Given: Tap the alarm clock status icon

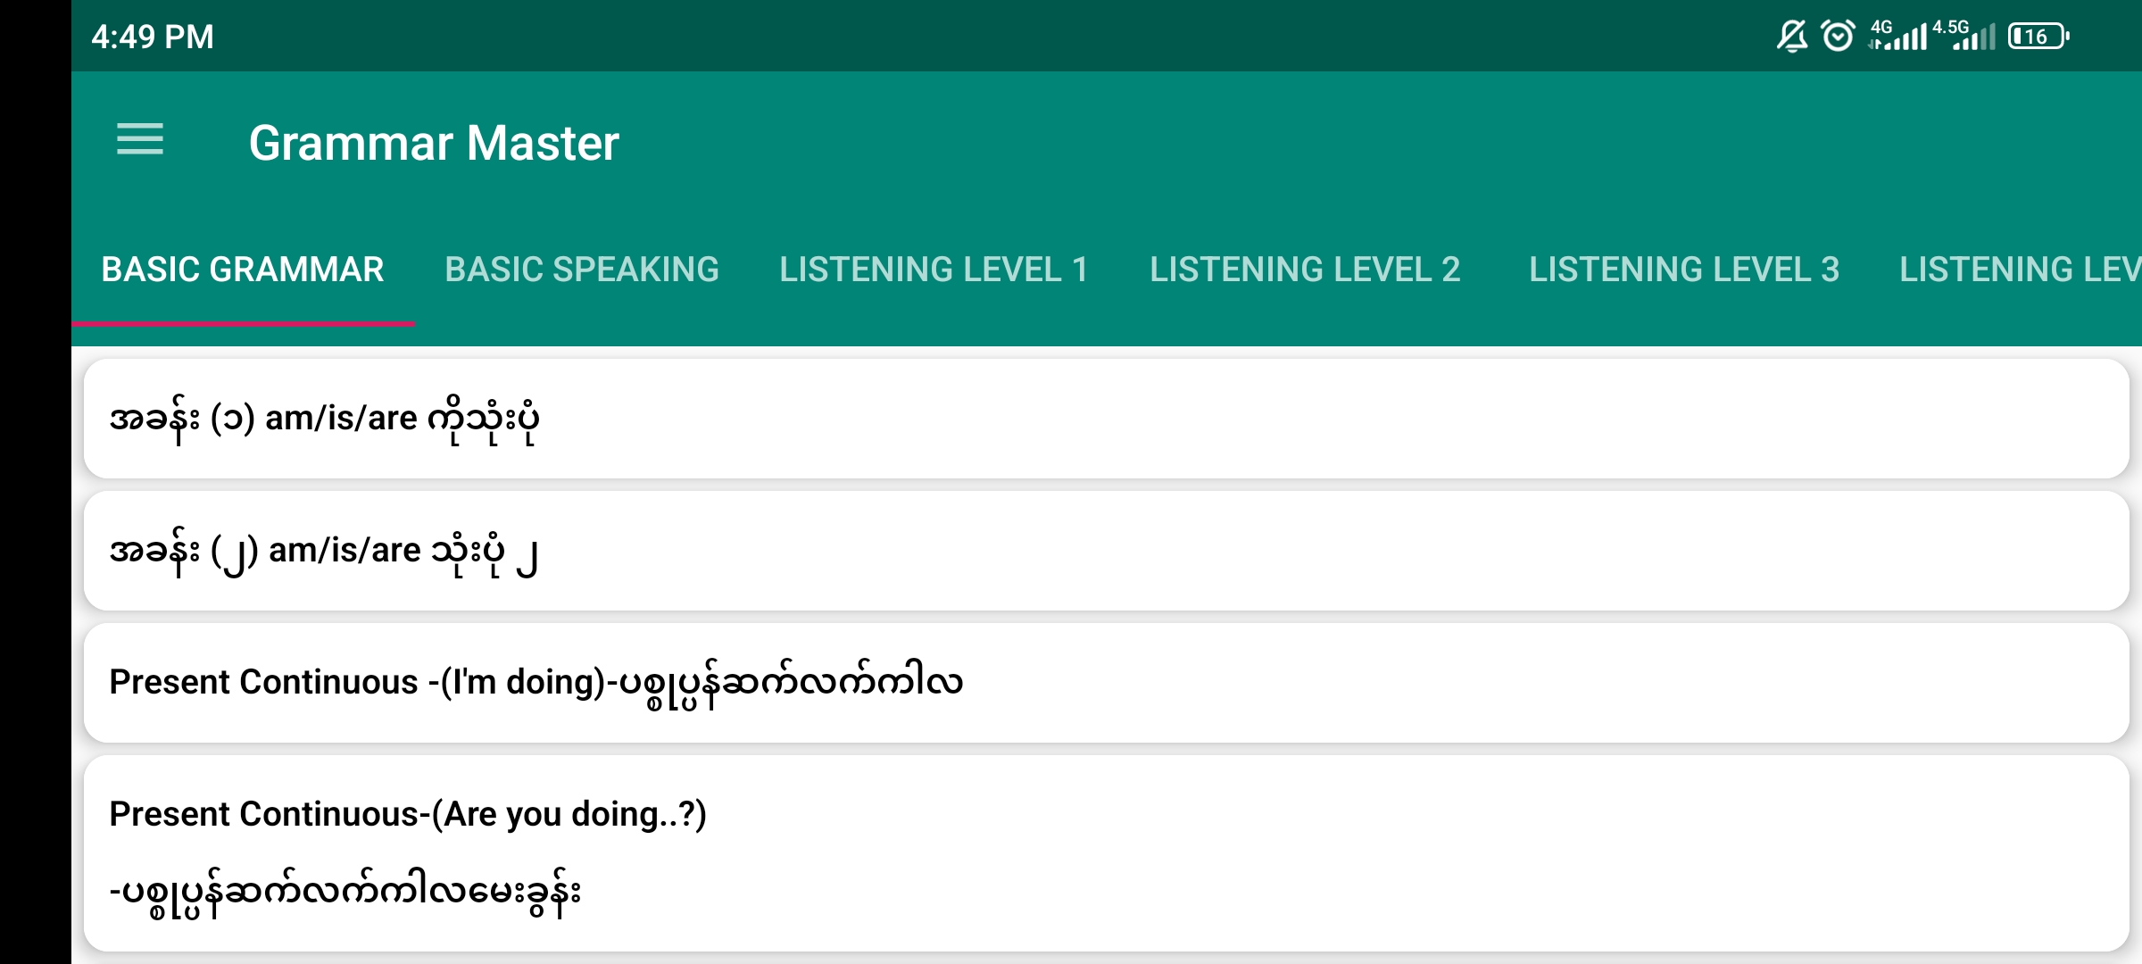Looking at the screenshot, I should coord(1838,37).
